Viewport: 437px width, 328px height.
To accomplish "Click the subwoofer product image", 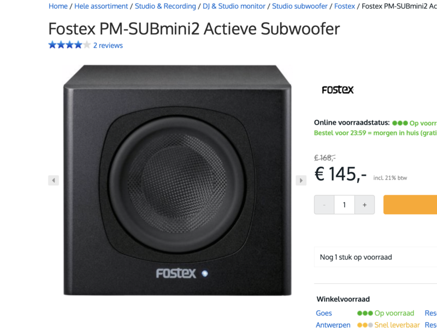I will [177, 180].
